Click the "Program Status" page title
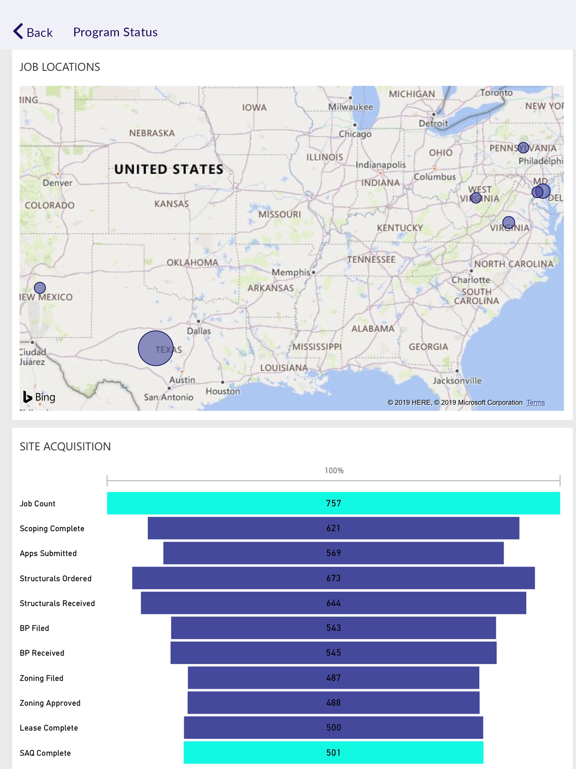576x769 pixels. (x=115, y=32)
